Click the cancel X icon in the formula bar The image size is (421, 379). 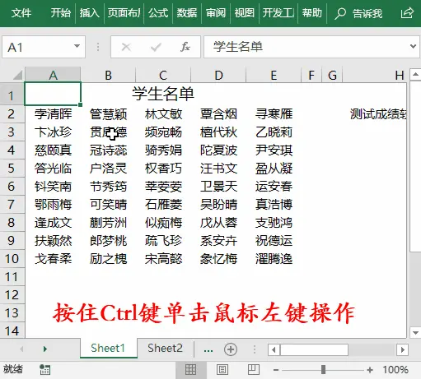coord(126,47)
